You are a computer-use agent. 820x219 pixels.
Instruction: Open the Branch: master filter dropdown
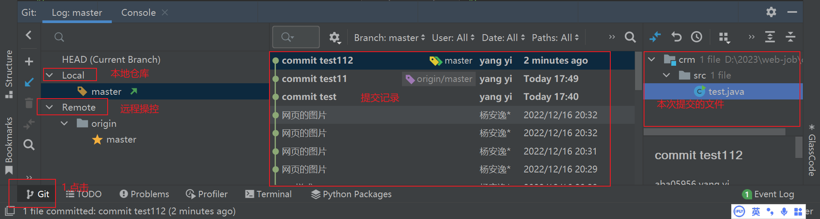389,38
